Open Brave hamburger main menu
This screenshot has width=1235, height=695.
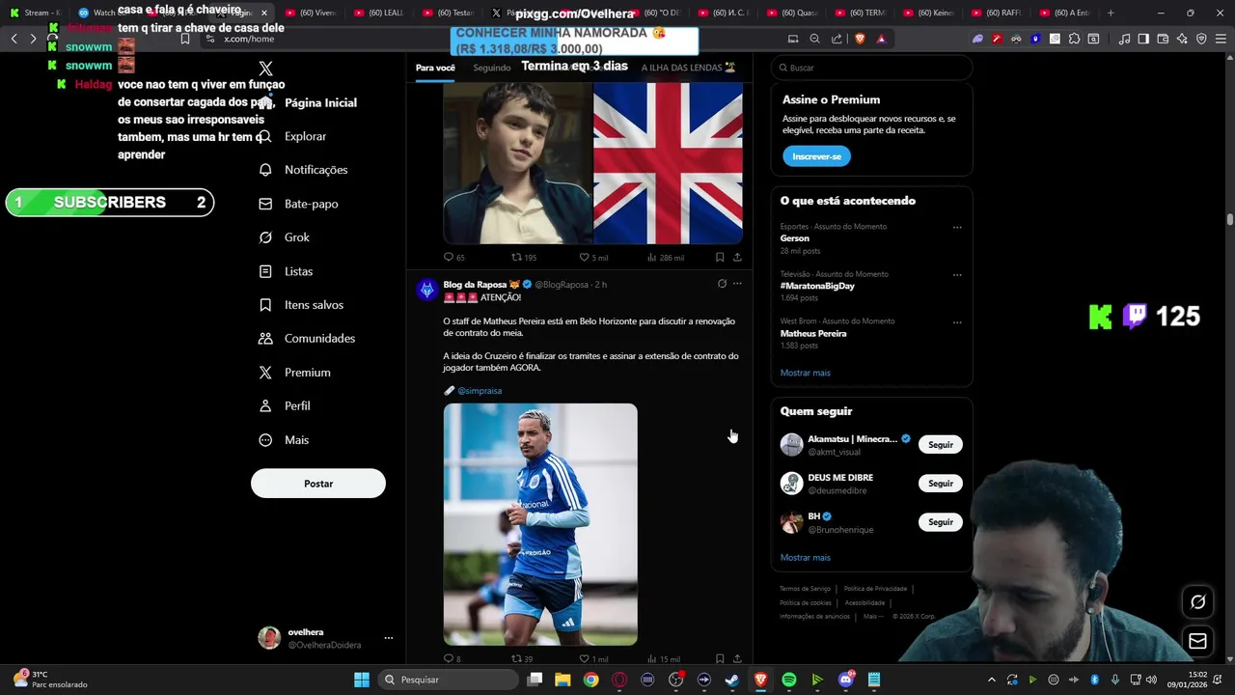pyautogui.click(x=1221, y=39)
